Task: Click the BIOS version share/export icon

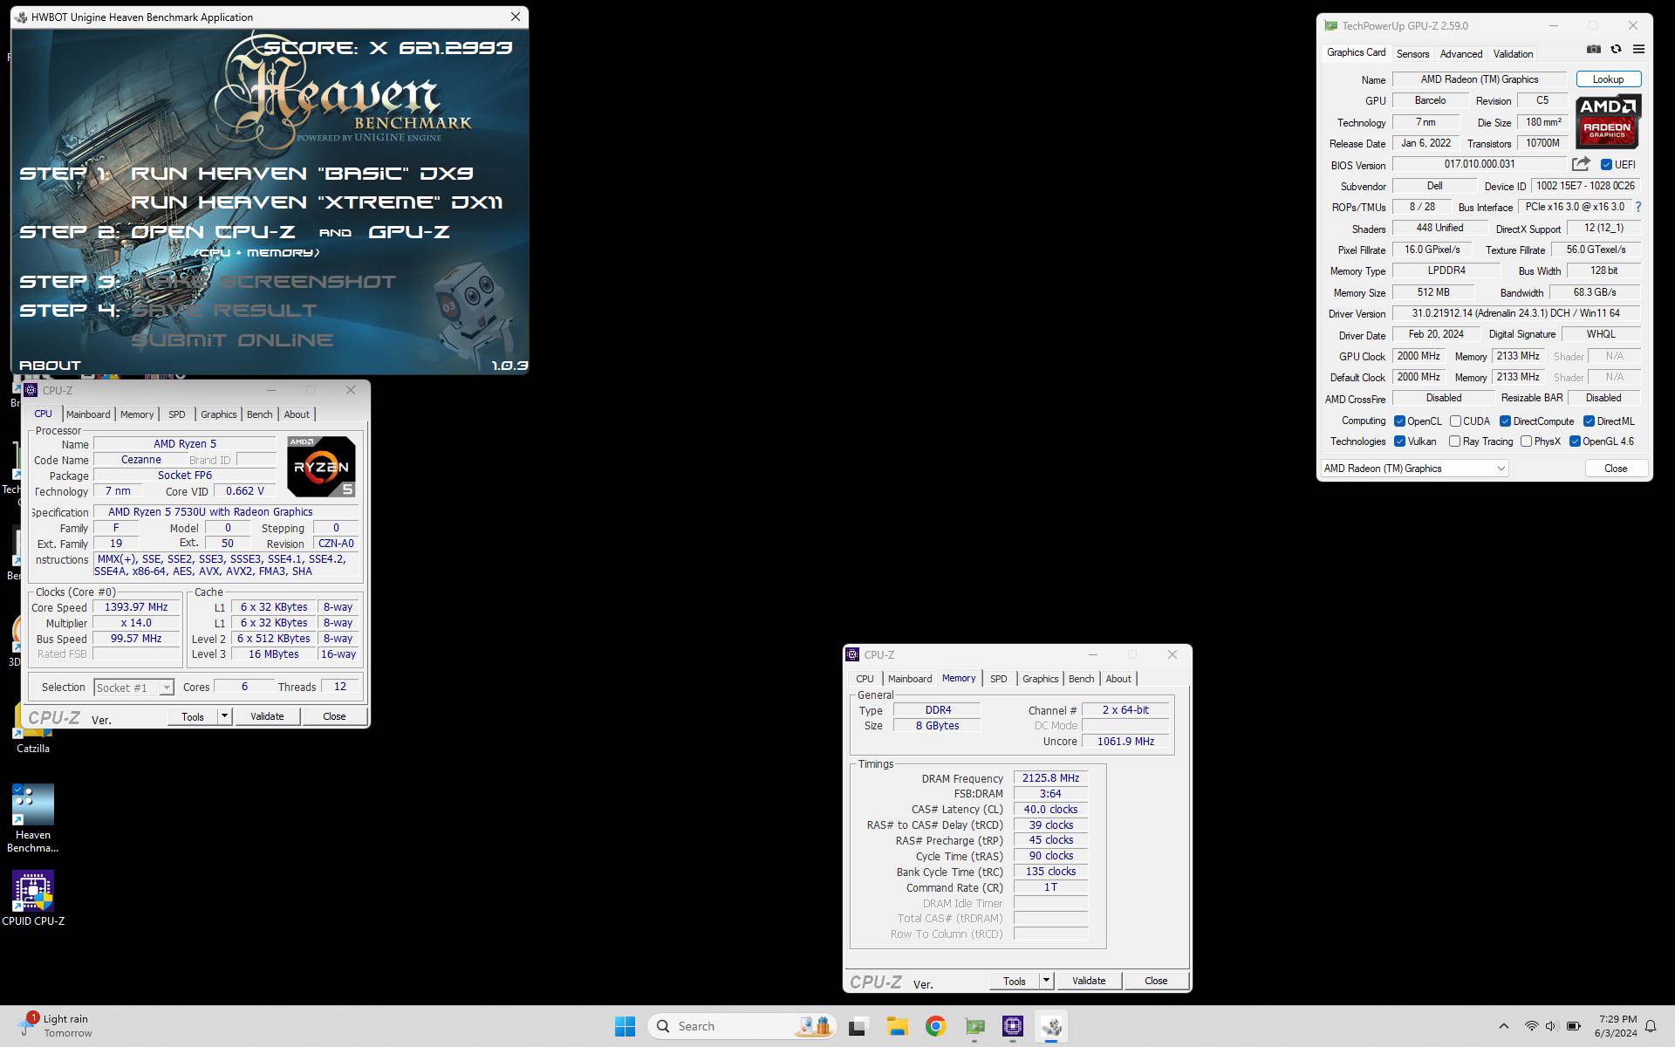Action: (x=1581, y=164)
